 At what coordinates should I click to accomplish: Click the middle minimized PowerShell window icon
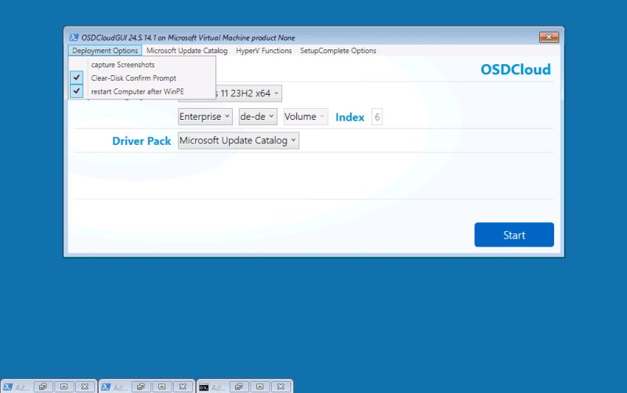106,387
